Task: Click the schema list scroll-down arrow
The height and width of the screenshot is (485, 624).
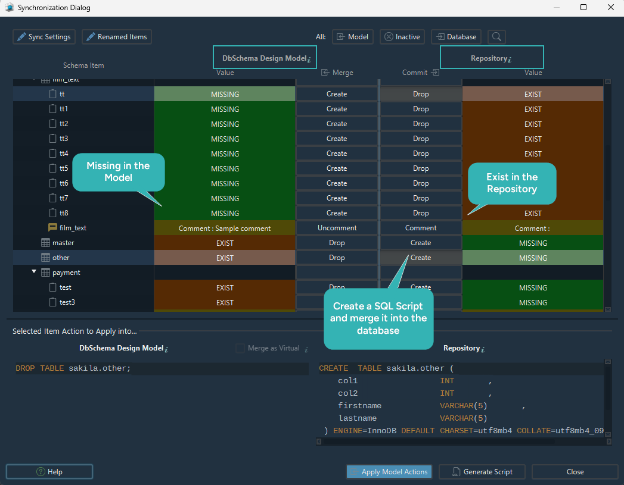Action: click(x=608, y=309)
